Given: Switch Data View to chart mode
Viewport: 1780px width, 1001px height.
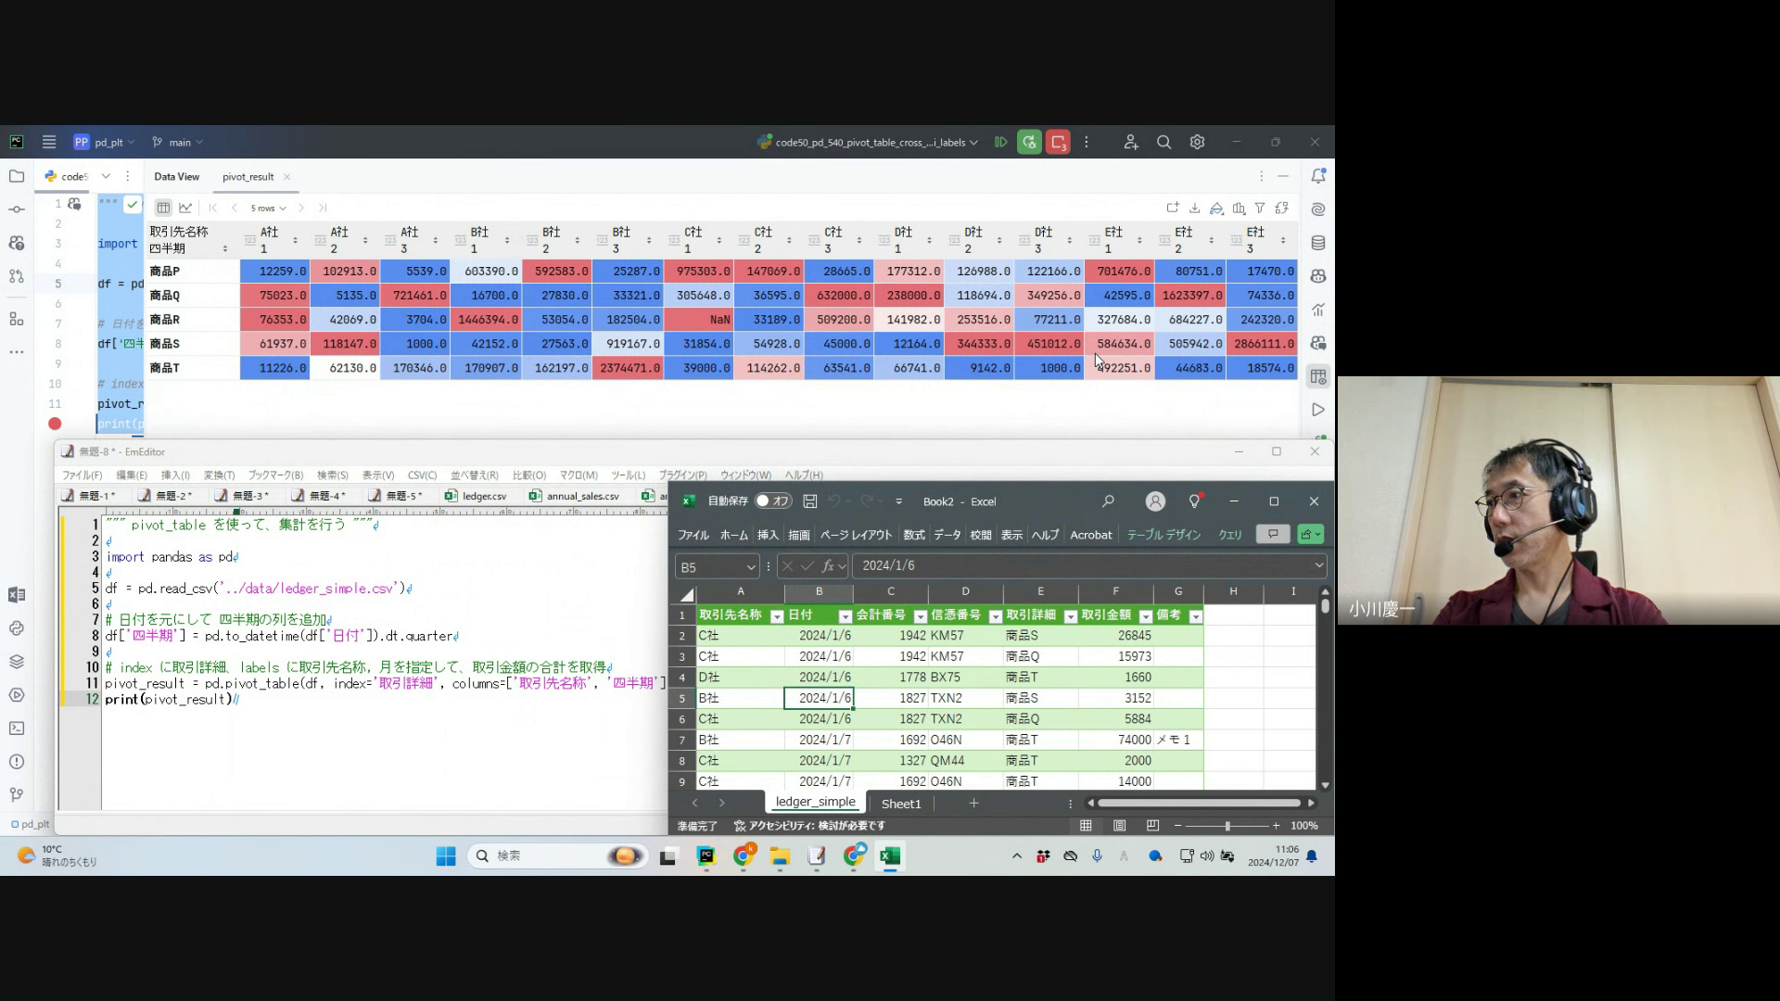Looking at the screenshot, I should click(185, 209).
